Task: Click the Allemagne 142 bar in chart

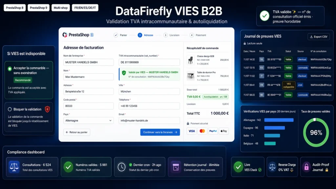Action: tap(279, 120)
